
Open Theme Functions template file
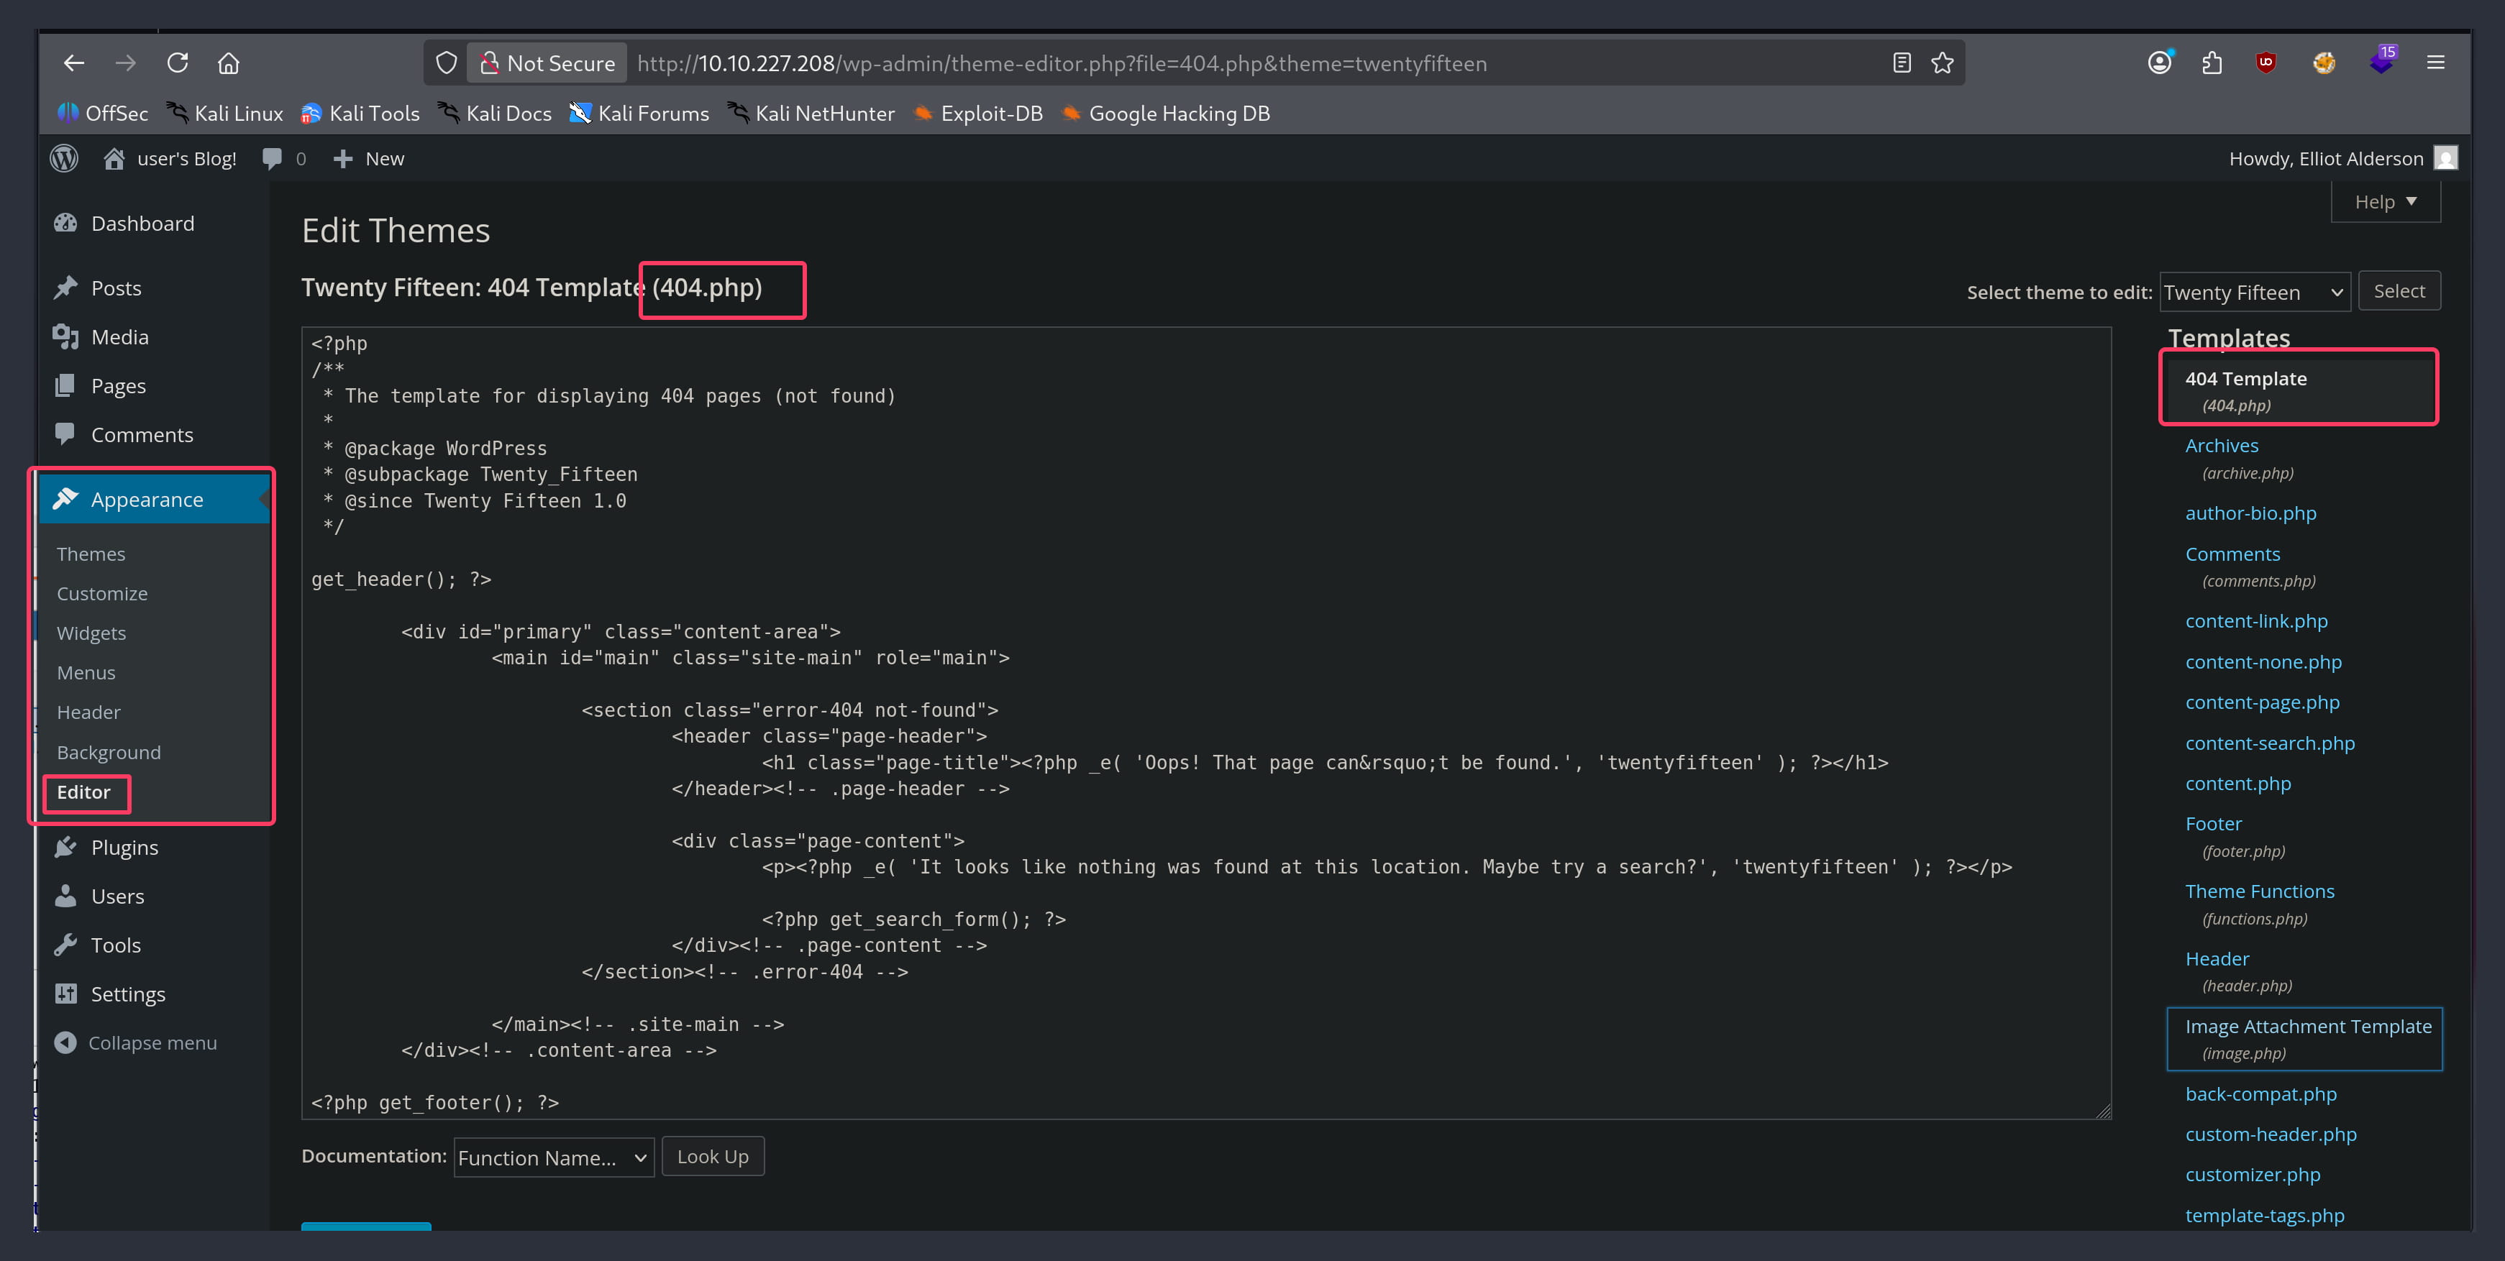(x=2259, y=891)
